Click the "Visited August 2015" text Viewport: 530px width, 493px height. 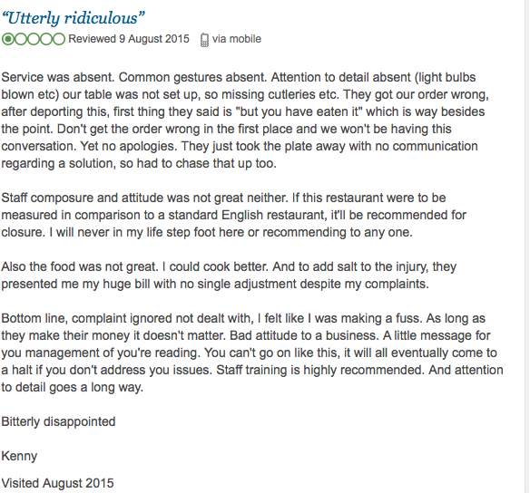tap(57, 483)
